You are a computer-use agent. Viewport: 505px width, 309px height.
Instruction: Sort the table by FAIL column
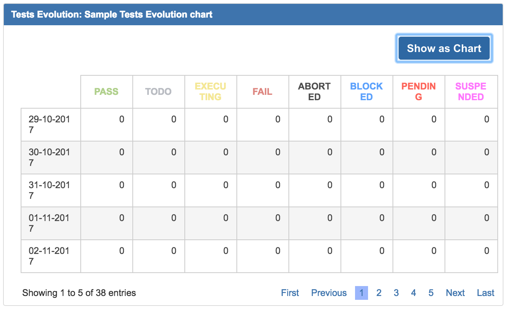(262, 91)
